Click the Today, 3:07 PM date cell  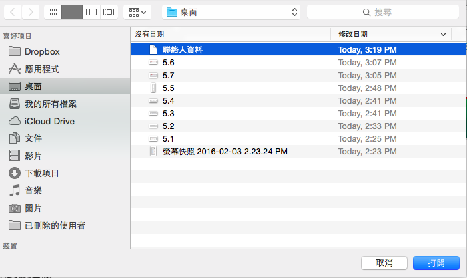click(367, 63)
